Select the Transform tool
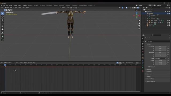 click(x=2, y=29)
